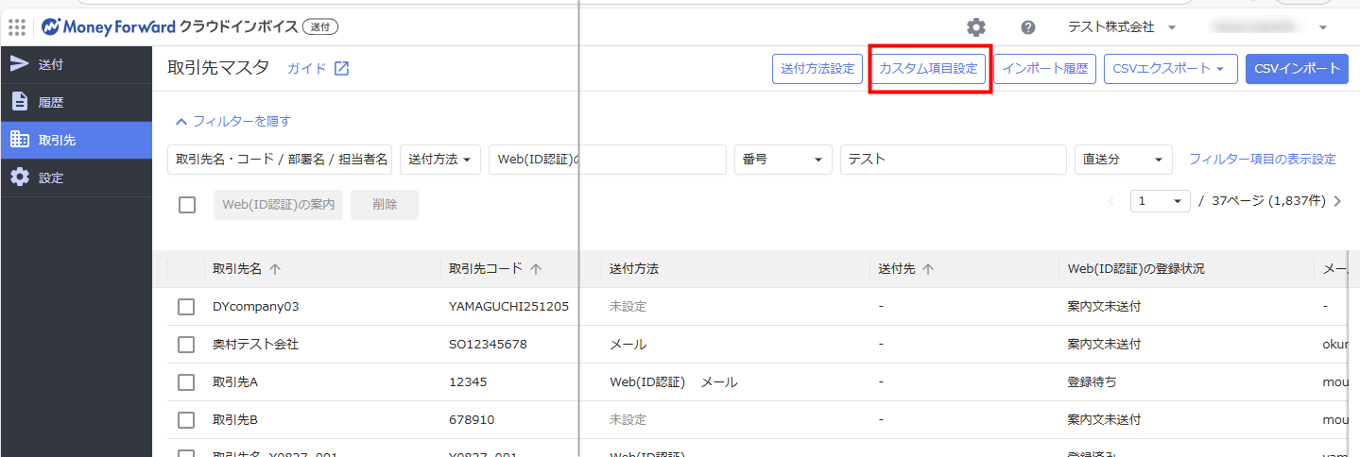Screen dimensions: 1360x457
Task: Collapse filters with フィルターを隠す
Action: click(x=232, y=121)
